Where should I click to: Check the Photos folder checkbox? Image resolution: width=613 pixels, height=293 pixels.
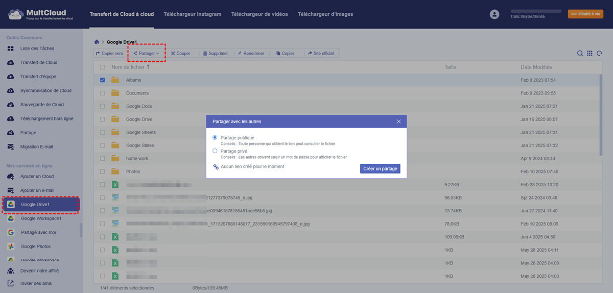tap(103, 172)
